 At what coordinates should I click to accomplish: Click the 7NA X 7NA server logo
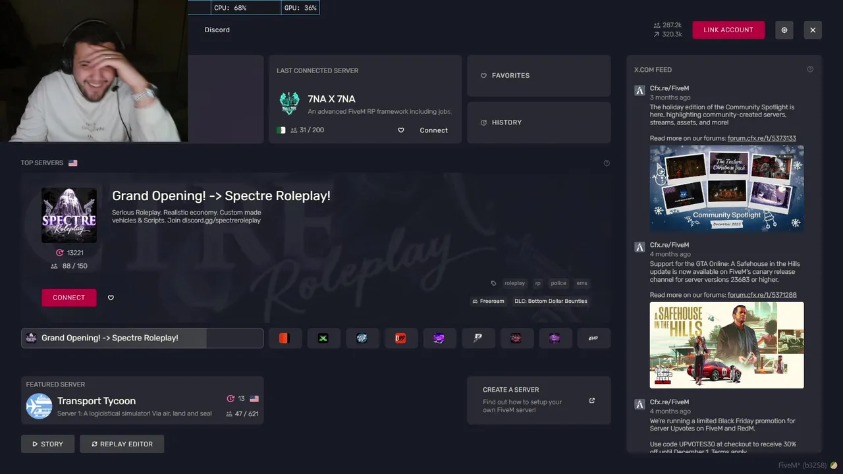(289, 104)
